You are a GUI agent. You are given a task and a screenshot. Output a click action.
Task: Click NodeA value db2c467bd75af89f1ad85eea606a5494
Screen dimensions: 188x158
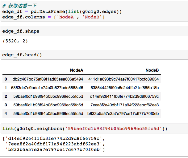tap(48, 79)
